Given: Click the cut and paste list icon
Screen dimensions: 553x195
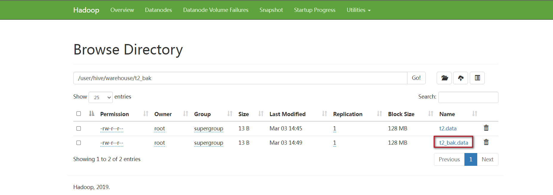Looking at the screenshot, I should (x=477, y=78).
